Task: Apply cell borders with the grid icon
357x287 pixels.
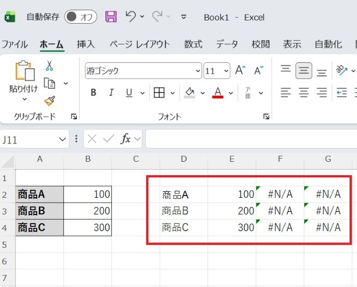Action: pyautogui.click(x=159, y=92)
